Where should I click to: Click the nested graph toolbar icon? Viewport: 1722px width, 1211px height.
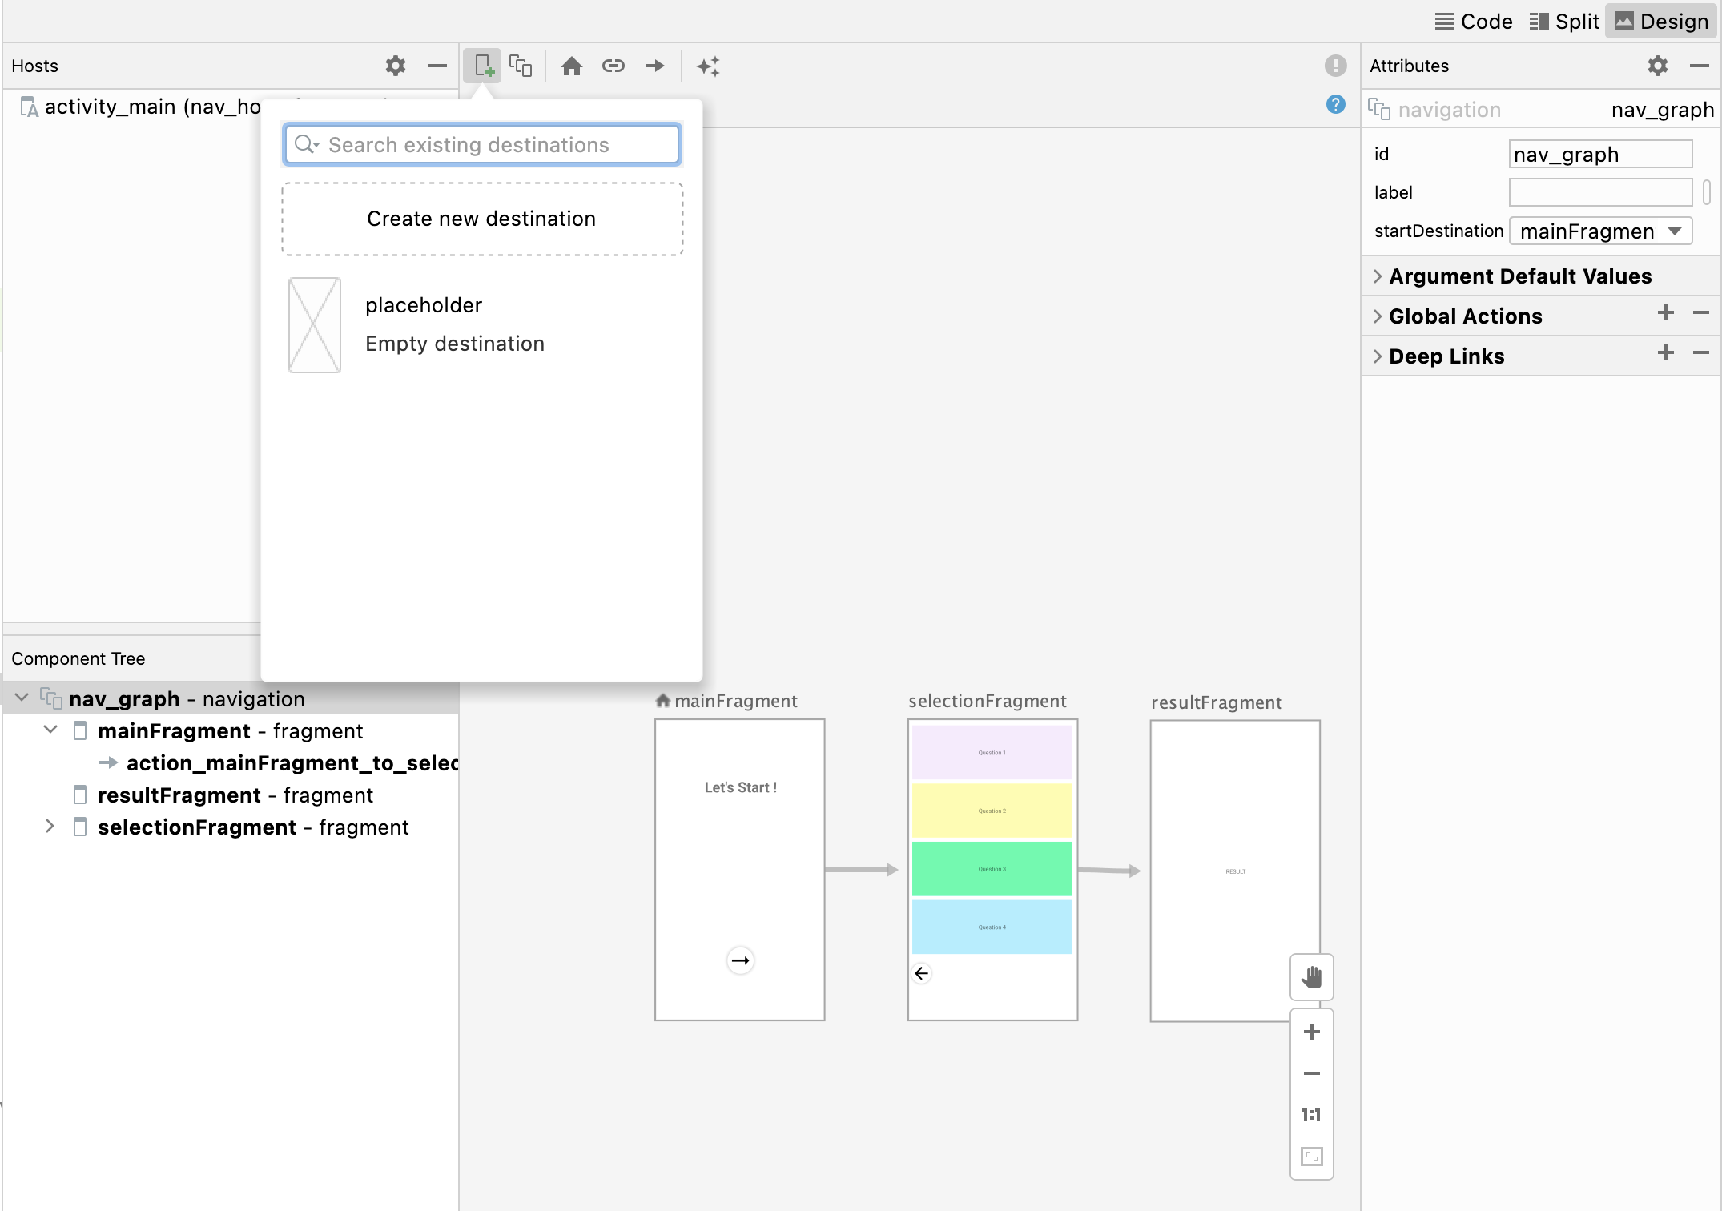coord(521,66)
